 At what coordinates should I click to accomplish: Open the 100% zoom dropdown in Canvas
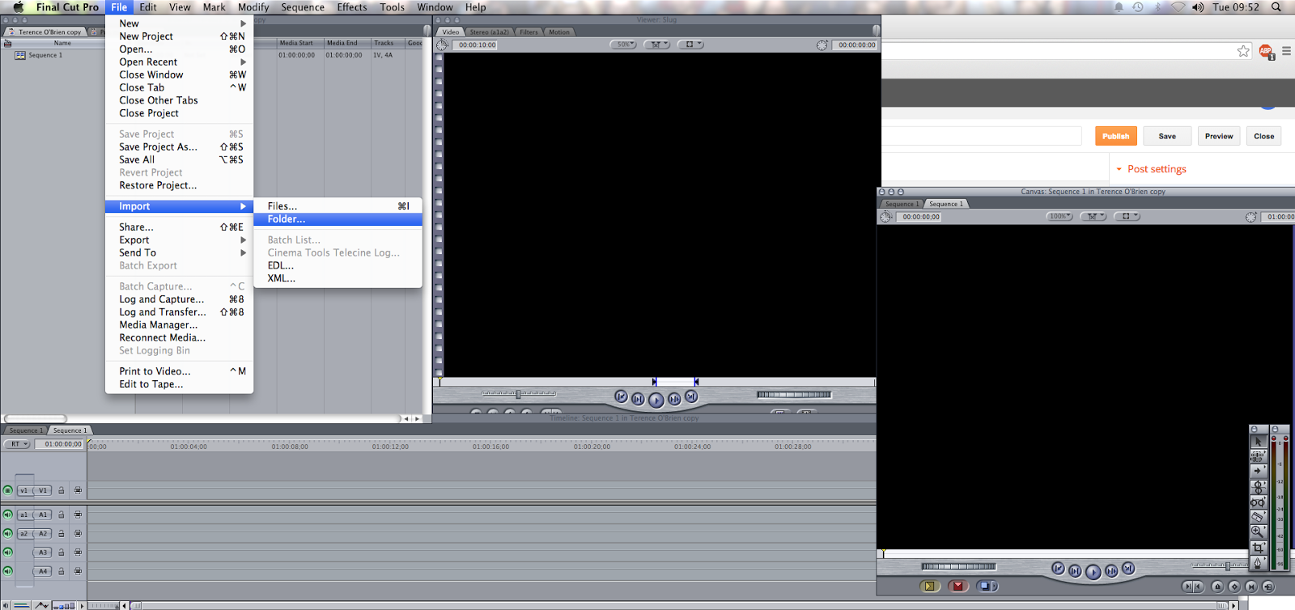pos(1059,217)
